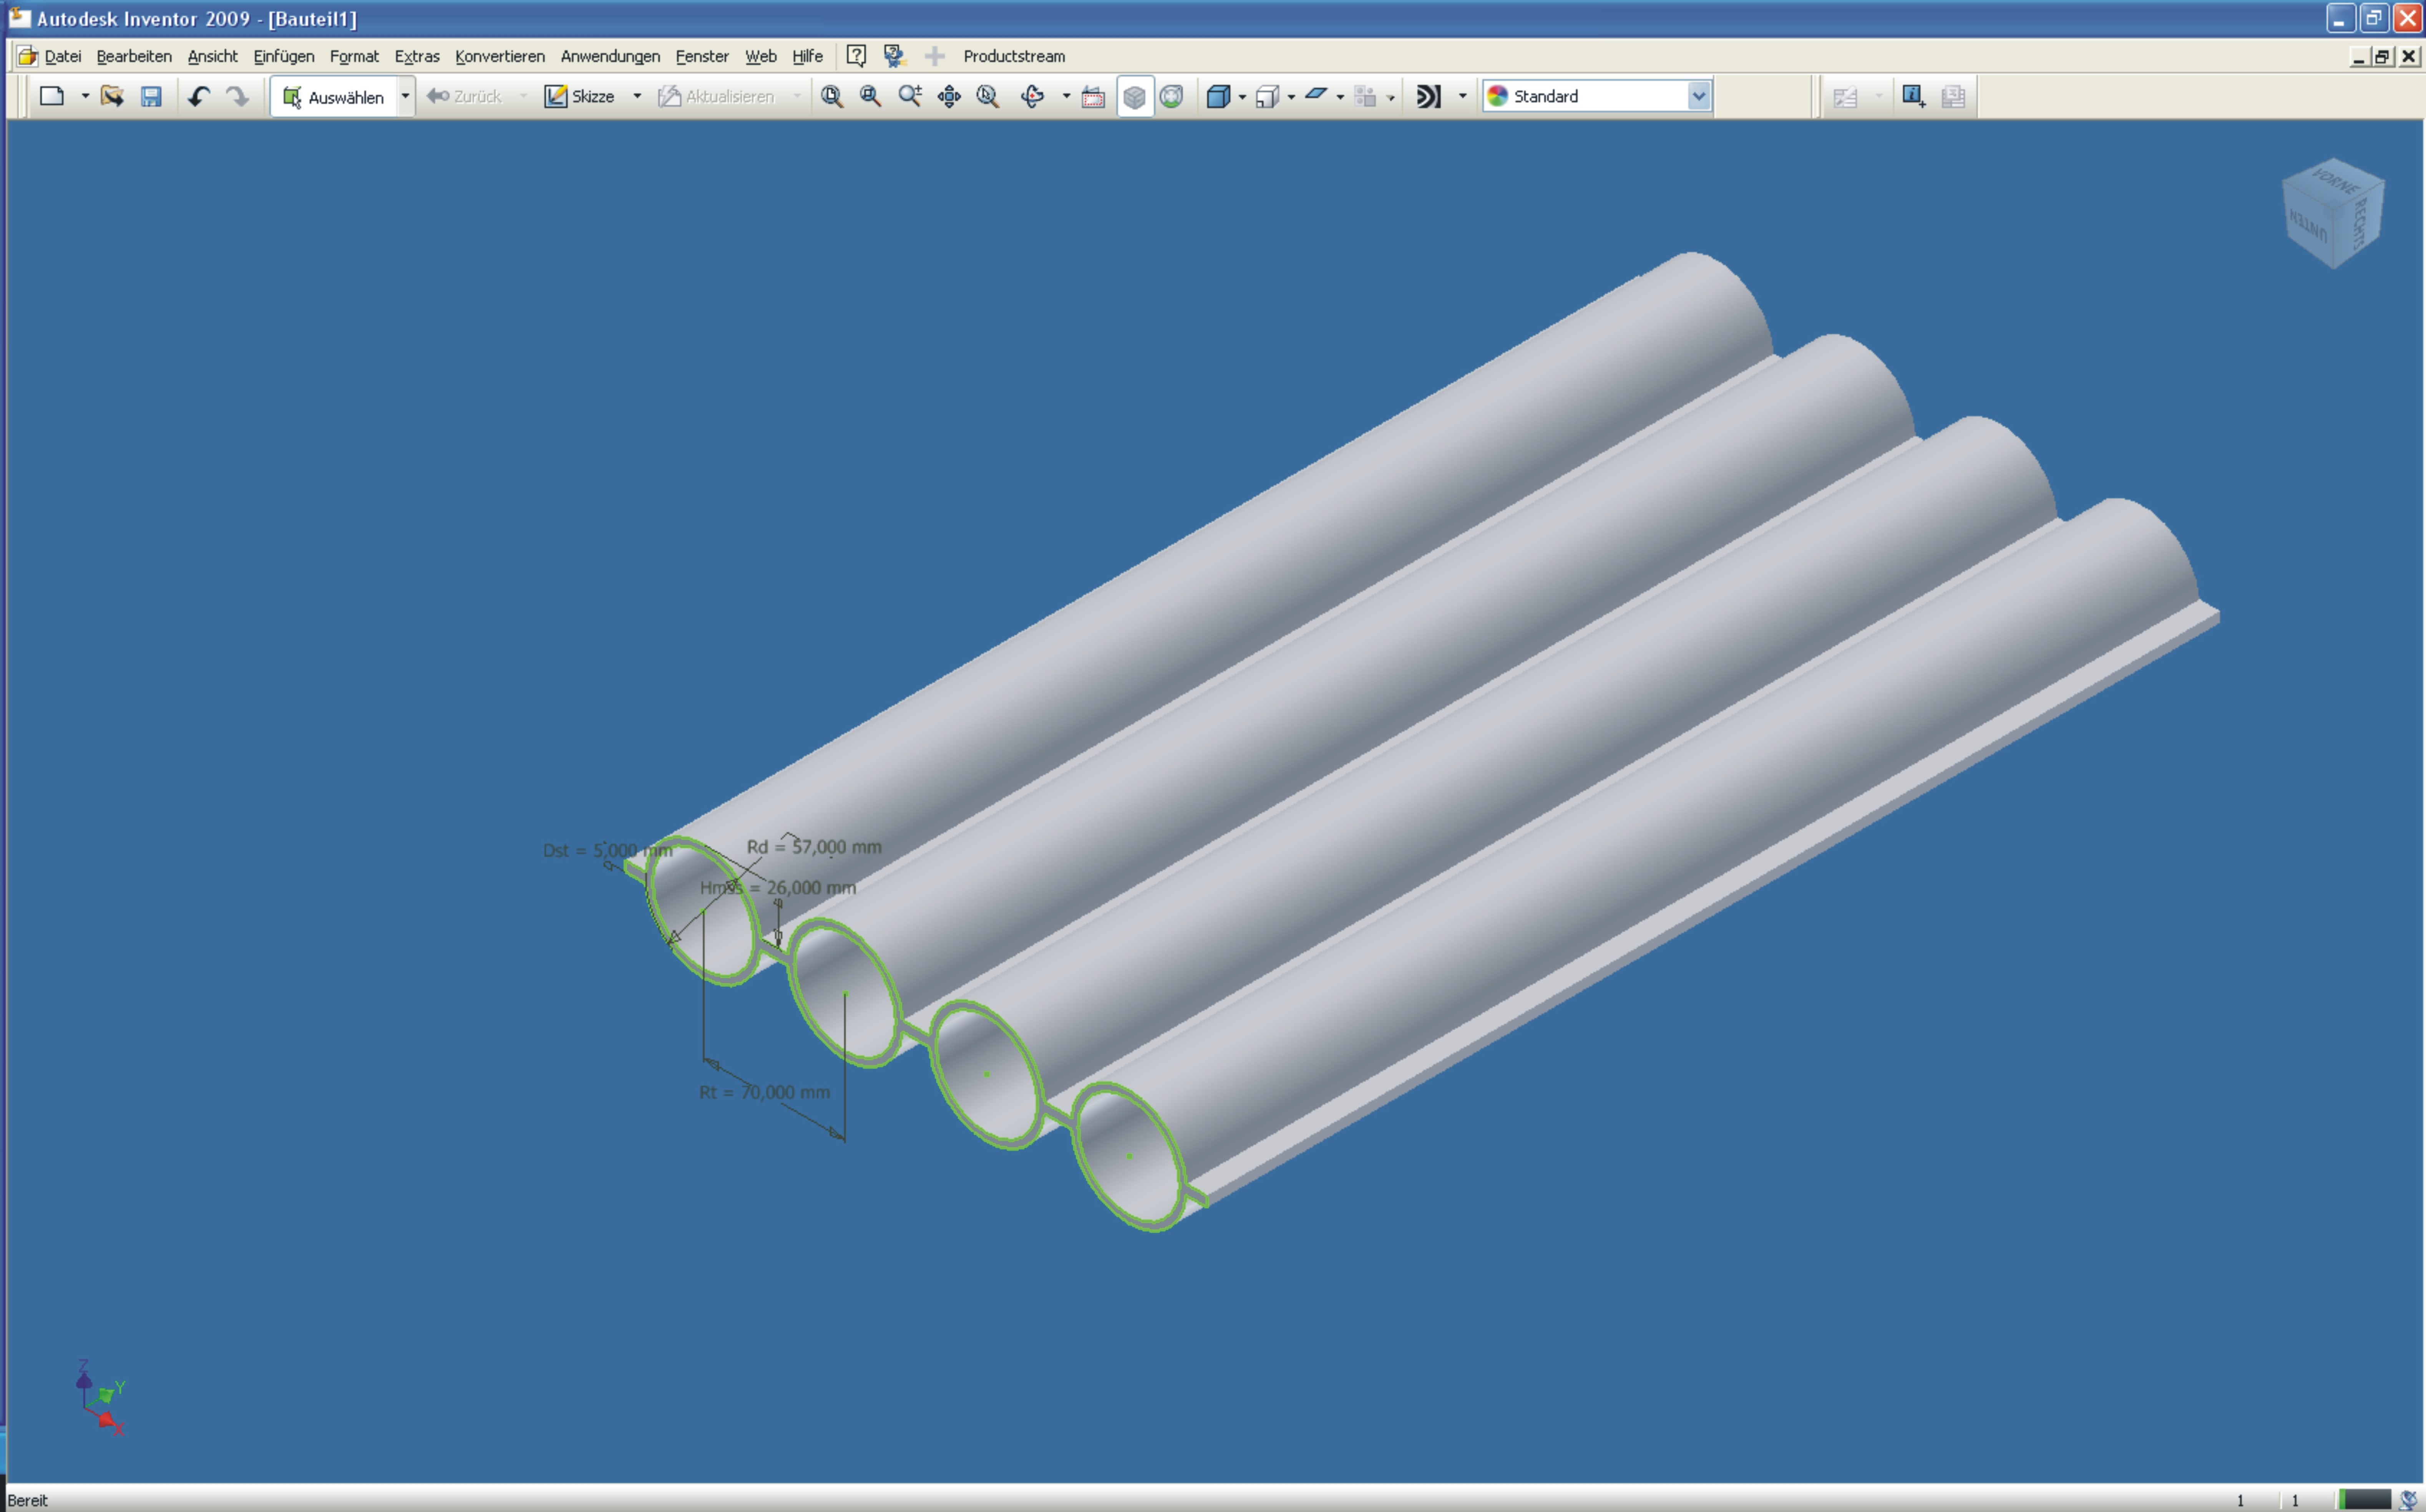Expand the shaded display mode dropdown

(x=1243, y=97)
